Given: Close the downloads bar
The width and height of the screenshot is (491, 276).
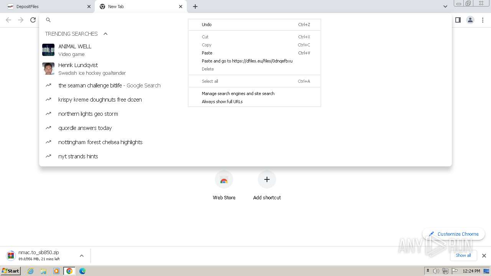Looking at the screenshot, I should (484, 256).
